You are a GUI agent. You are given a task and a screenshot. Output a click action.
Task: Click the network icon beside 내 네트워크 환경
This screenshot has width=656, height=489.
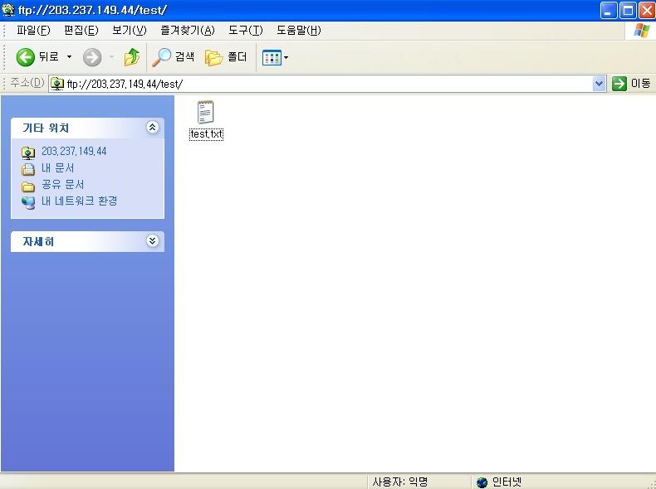28,202
